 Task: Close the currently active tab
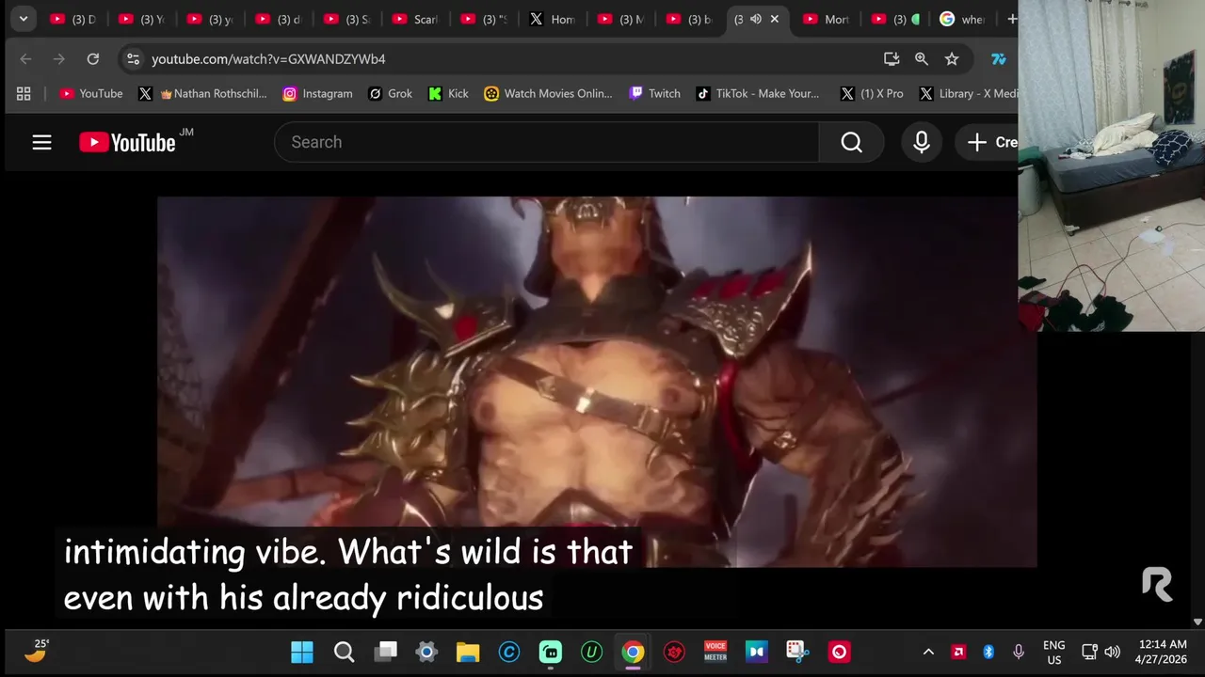click(x=775, y=19)
